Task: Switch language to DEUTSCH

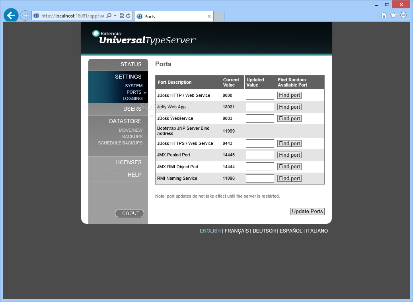Action: pos(264,231)
